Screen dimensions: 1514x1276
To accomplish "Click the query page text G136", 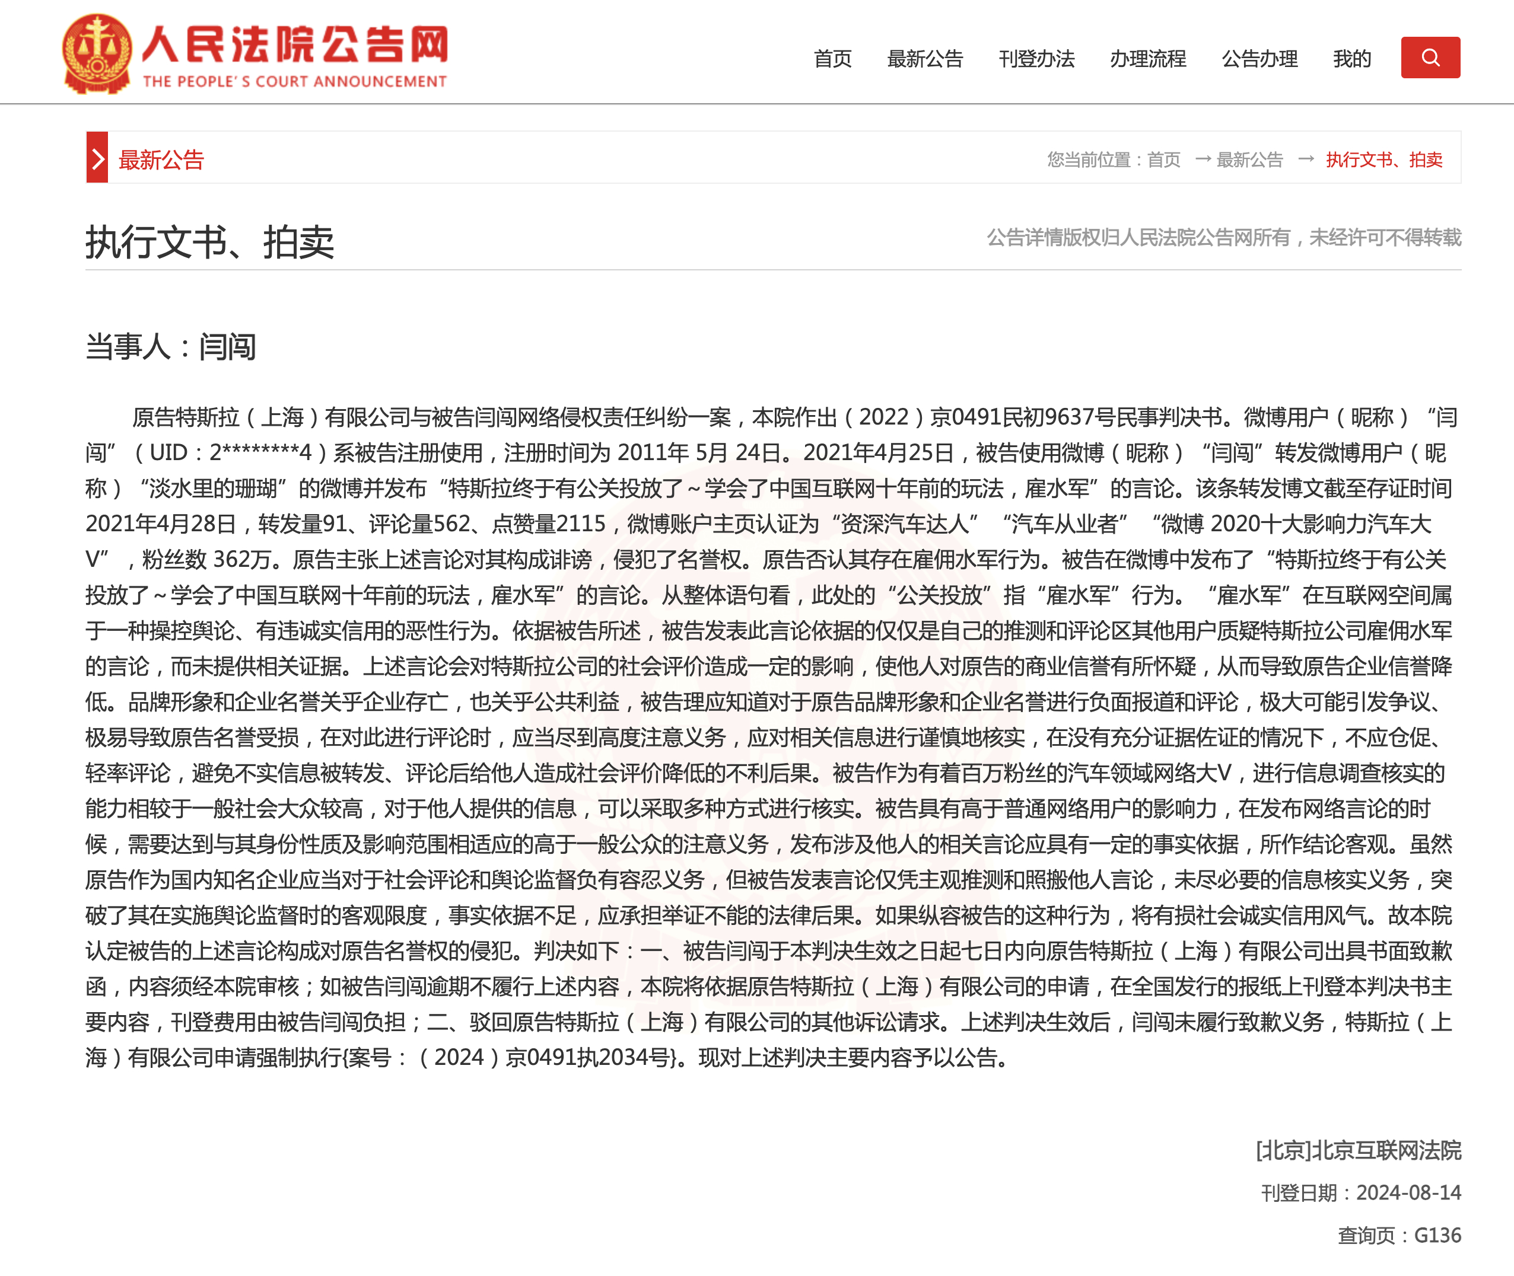I will pyautogui.click(x=1437, y=1236).
